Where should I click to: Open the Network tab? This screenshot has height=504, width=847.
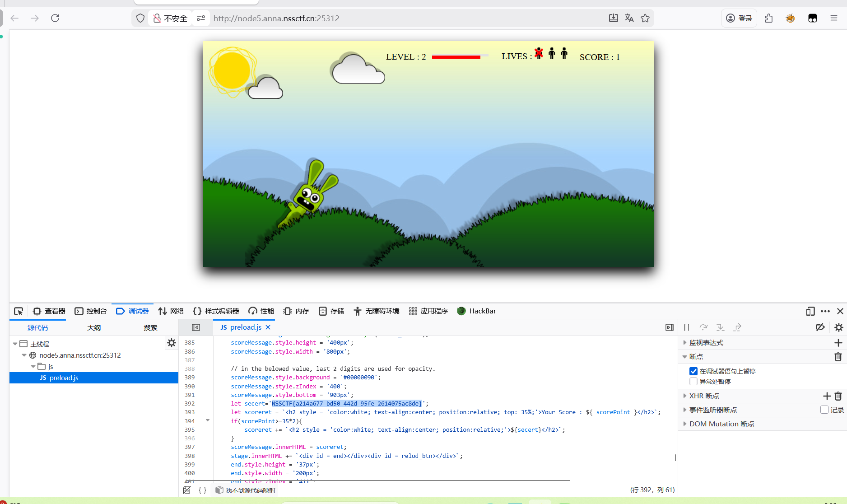(171, 311)
